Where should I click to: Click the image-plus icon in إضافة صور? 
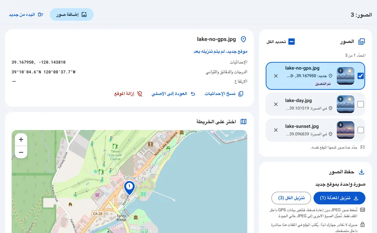pyautogui.click(x=84, y=15)
